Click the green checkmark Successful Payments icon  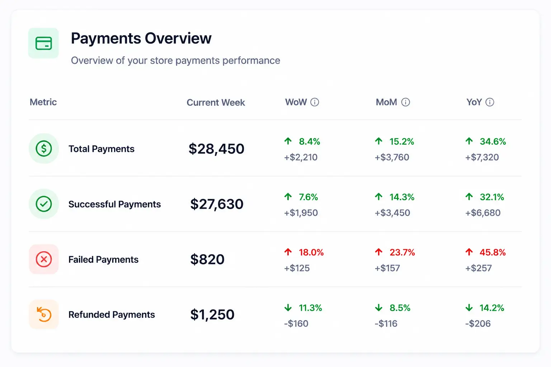point(44,204)
